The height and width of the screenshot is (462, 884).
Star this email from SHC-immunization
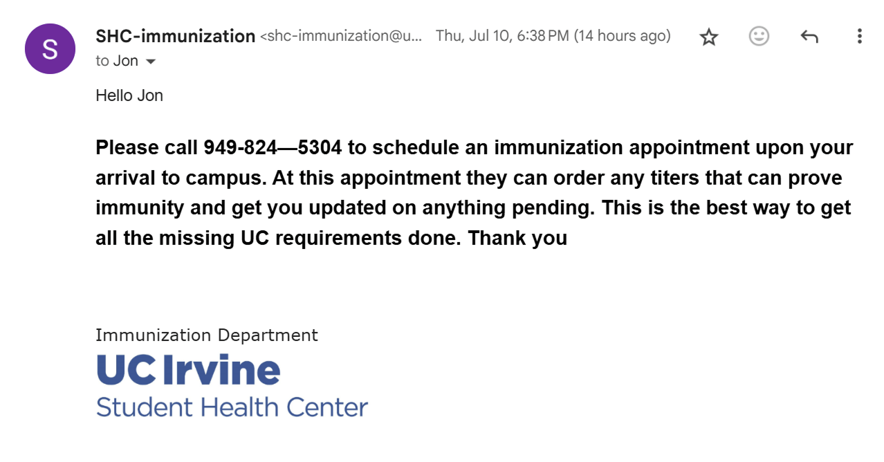coord(709,37)
